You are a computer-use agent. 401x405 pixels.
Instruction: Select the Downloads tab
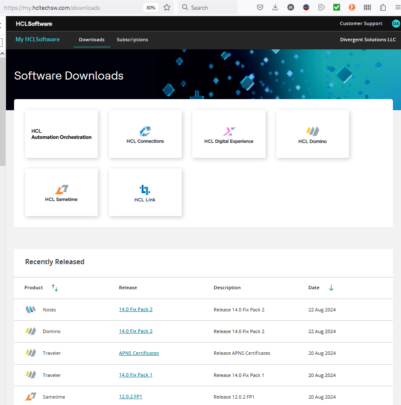tap(92, 40)
